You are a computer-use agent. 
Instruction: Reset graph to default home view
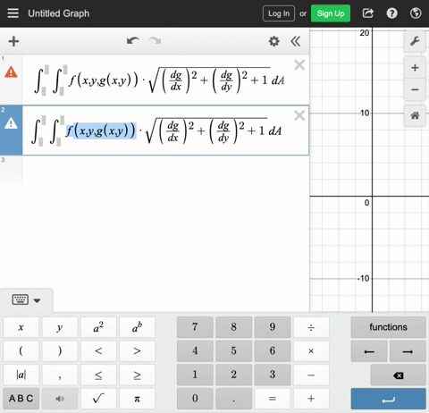415,115
